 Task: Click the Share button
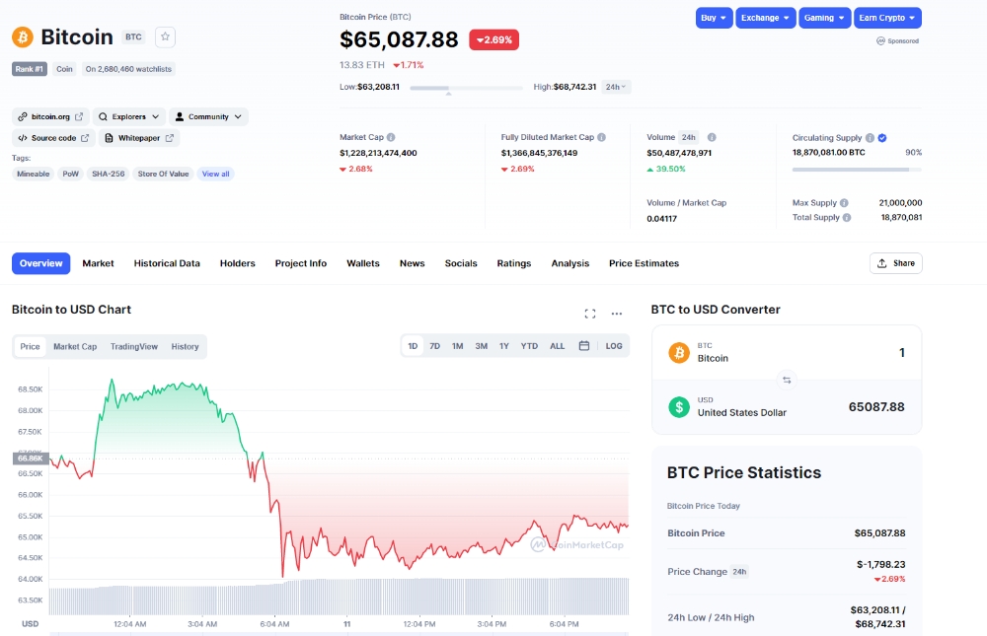(x=896, y=263)
